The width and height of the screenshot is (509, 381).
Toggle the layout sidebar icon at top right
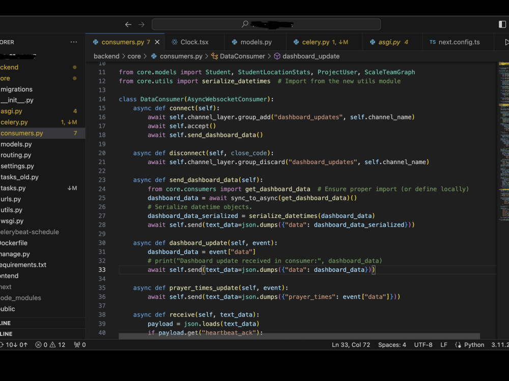502,24
